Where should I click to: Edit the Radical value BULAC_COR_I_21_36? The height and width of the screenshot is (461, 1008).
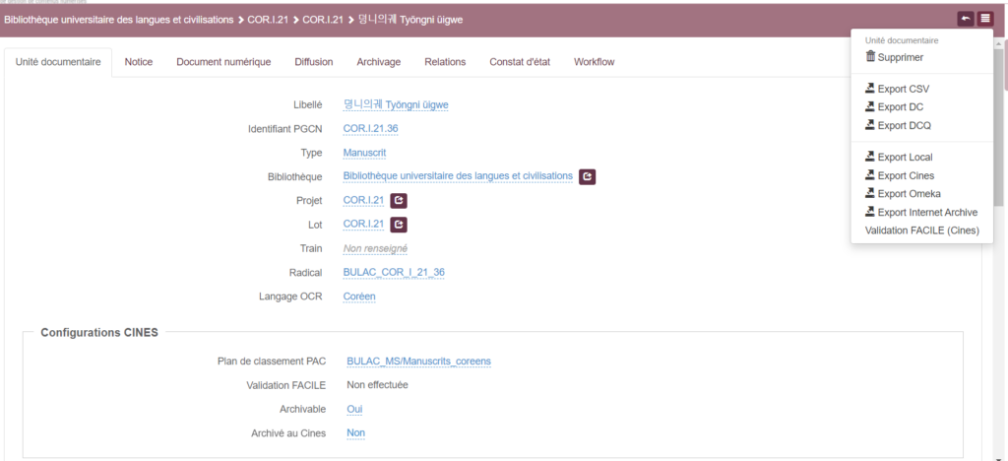tap(394, 273)
